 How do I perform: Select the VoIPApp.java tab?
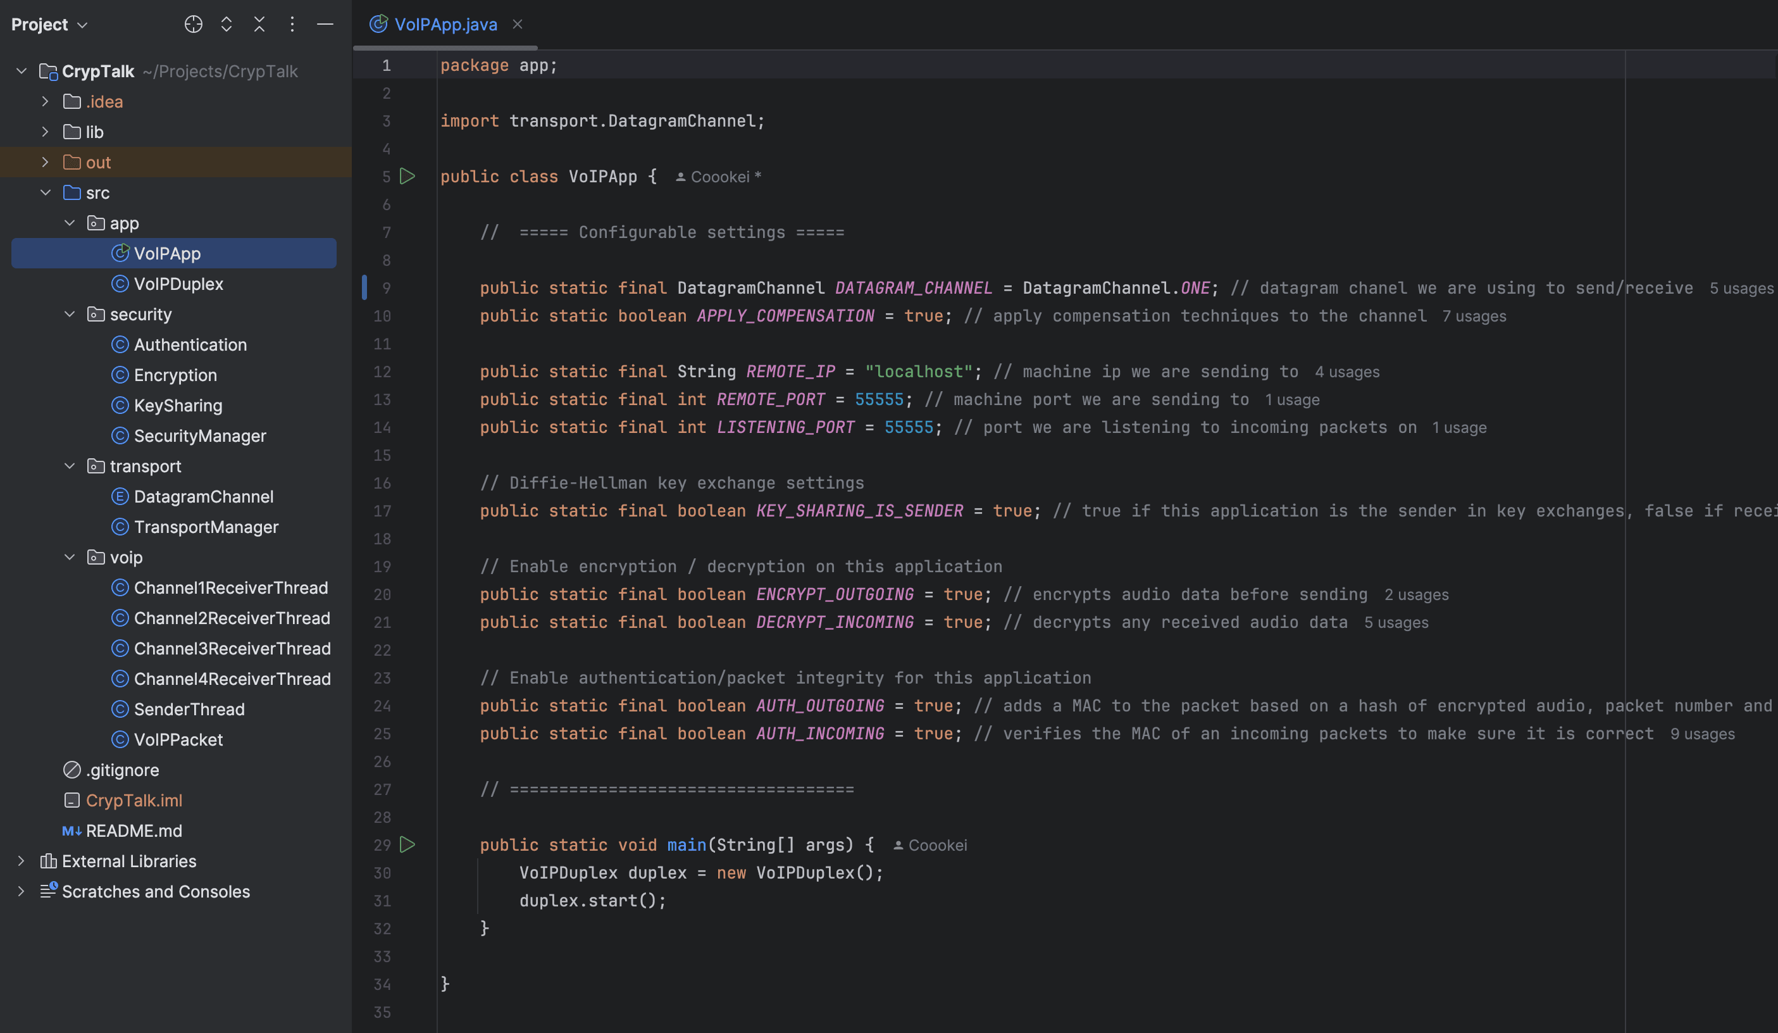pyautogui.click(x=445, y=25)
